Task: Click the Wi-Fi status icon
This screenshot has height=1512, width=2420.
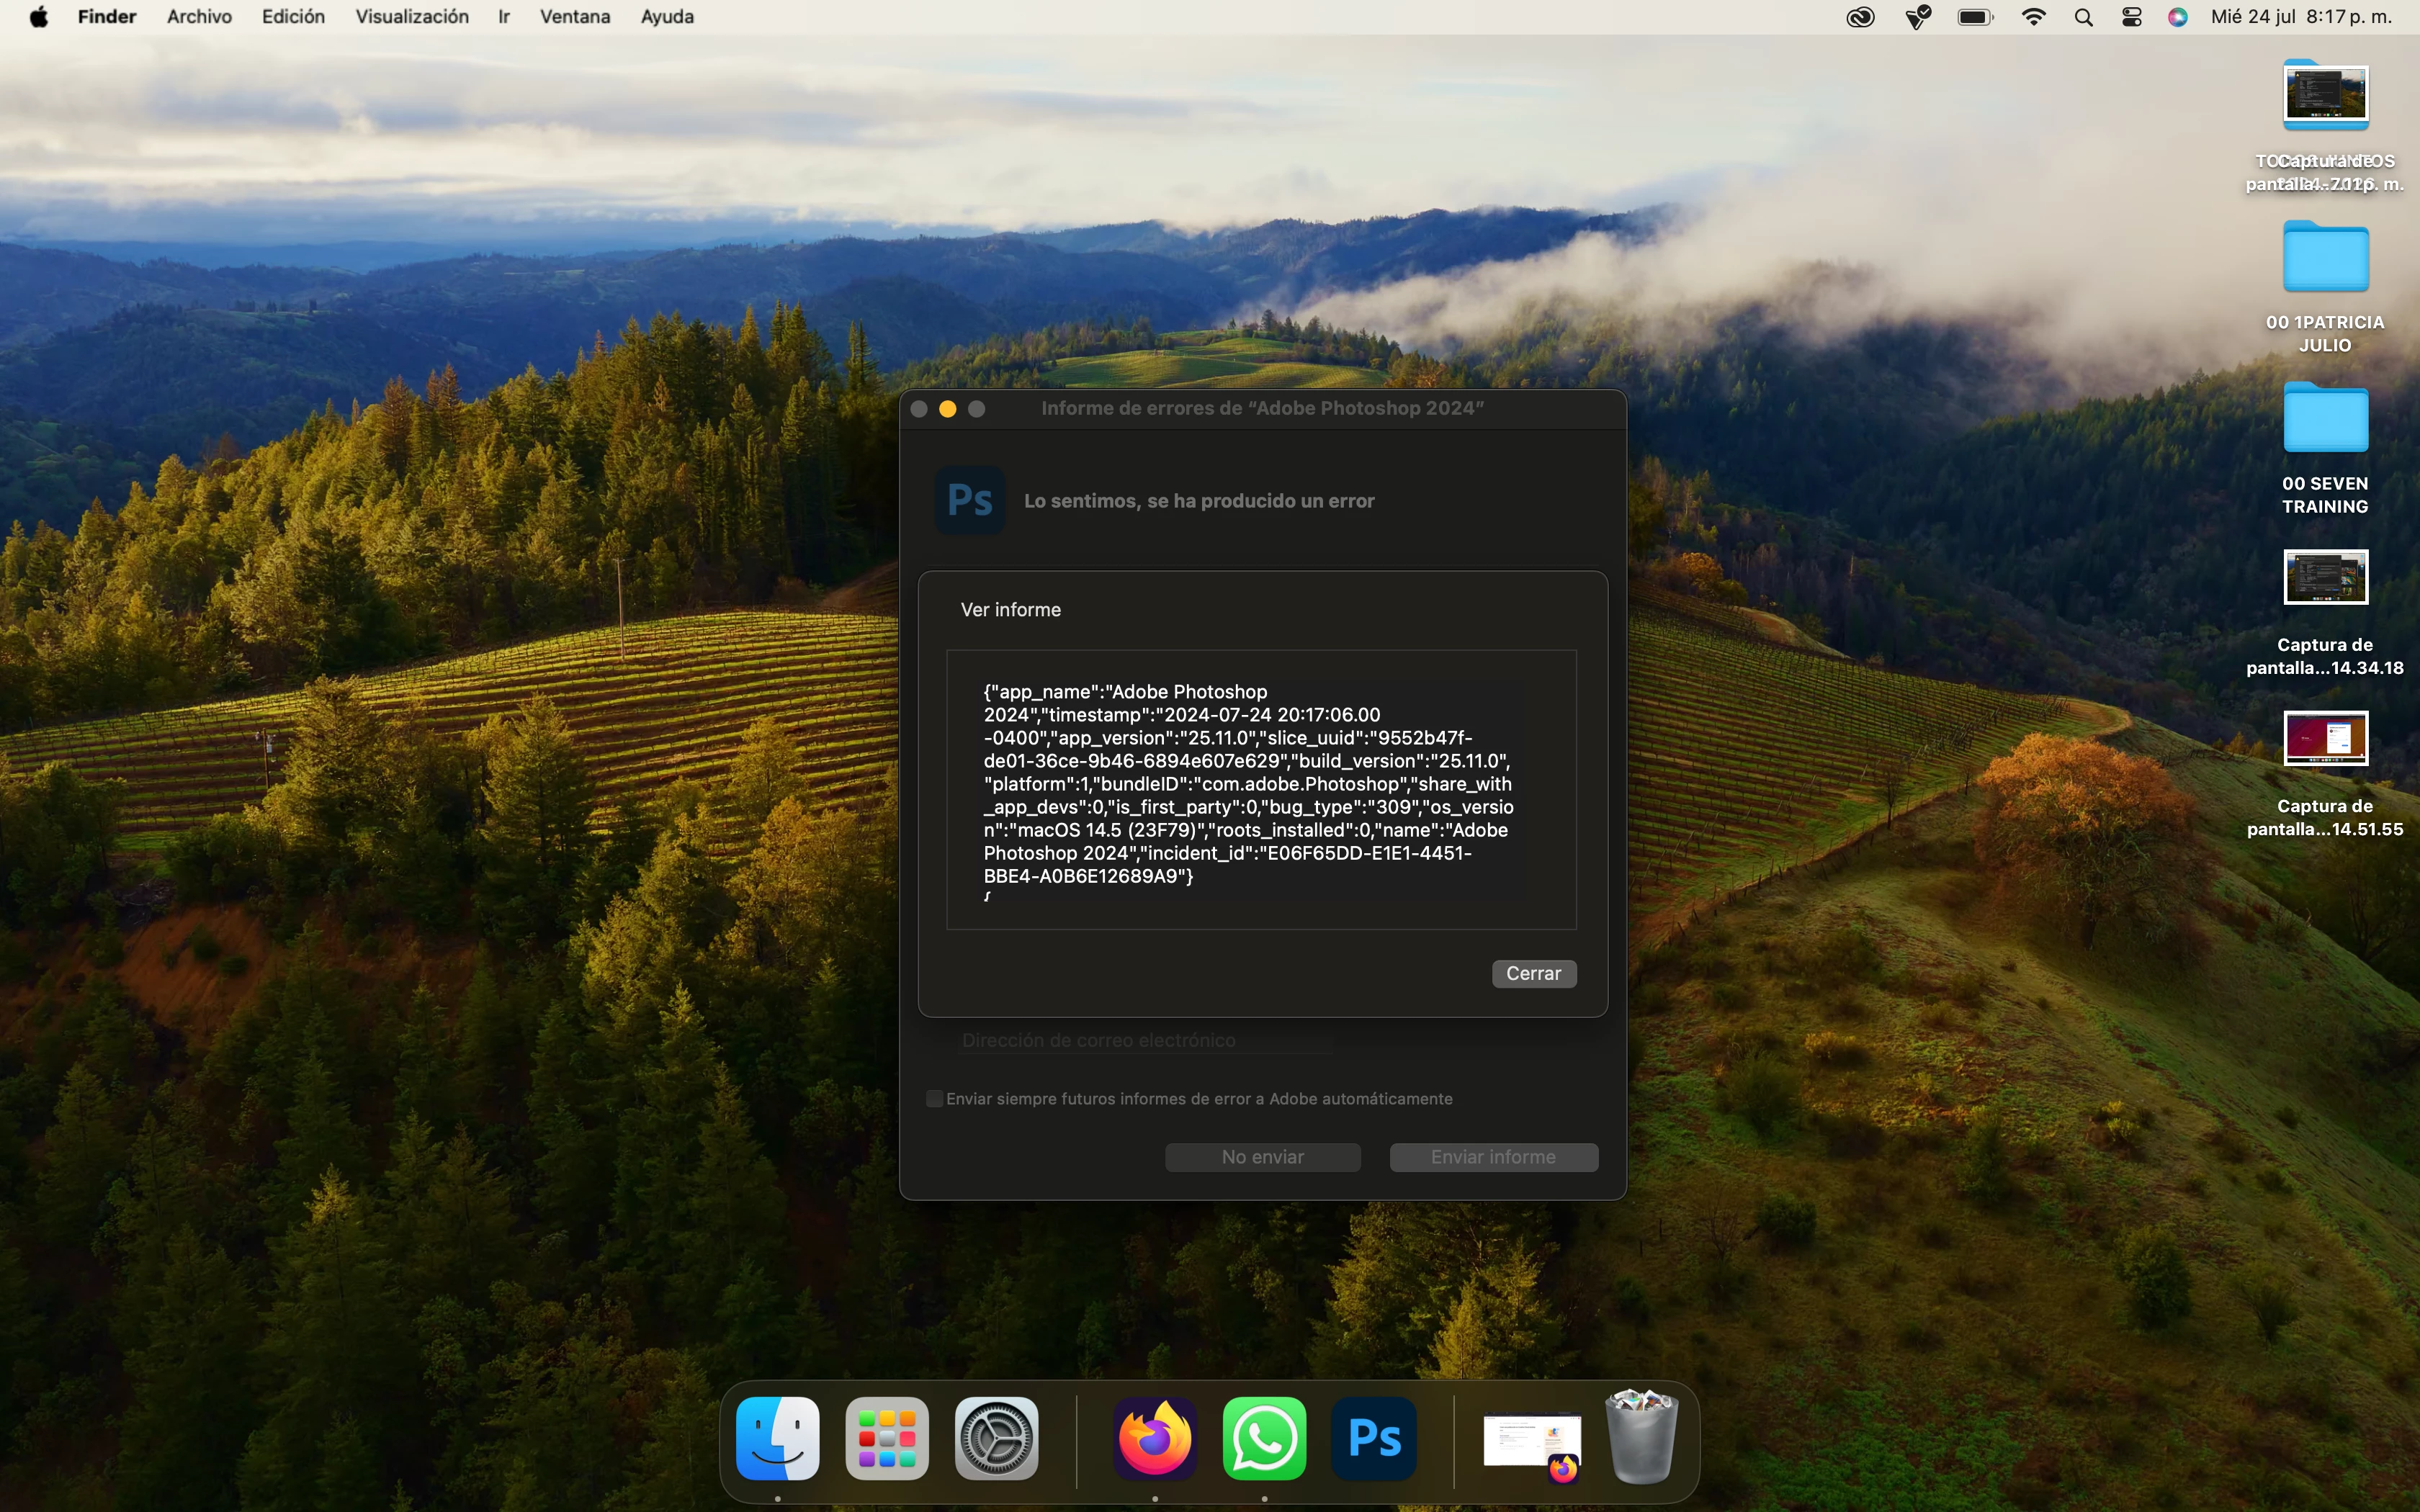Action: 2033,17
